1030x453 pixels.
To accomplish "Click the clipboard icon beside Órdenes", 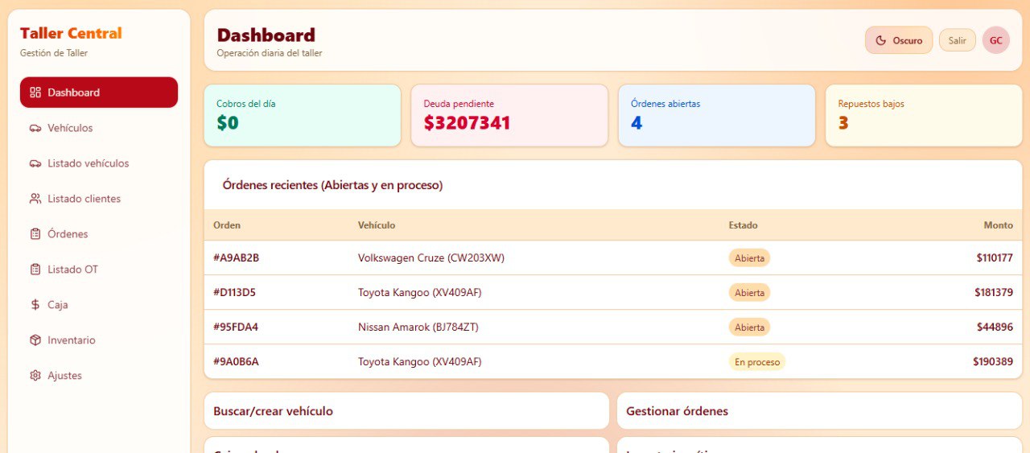I will pos(35,234).
